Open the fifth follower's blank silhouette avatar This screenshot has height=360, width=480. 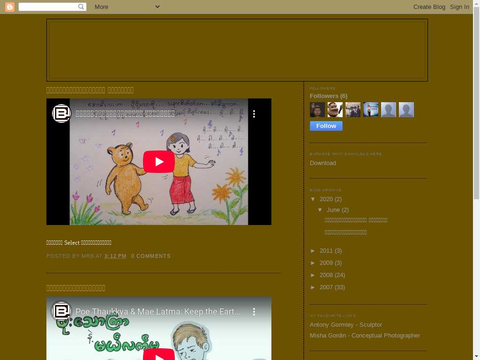(388, 110)
